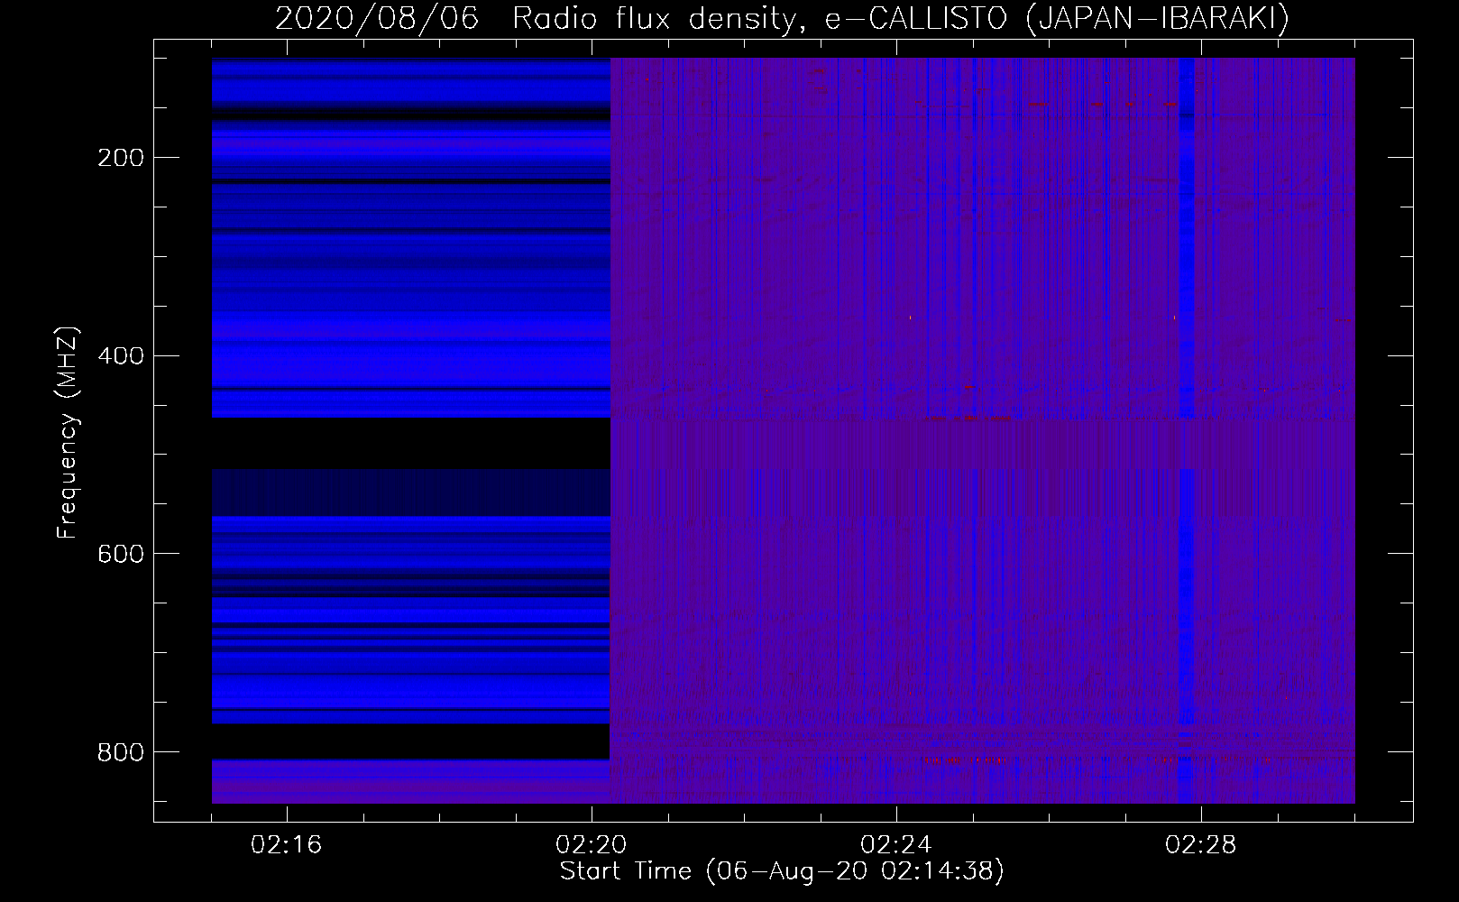Screen dimensions: 1459x902
Task: Click the plot title 'Radio flux density, e-CALLISTO (JAPAN-IBARAKI)'
Action: pyautogui.click(x=901, y=18)
